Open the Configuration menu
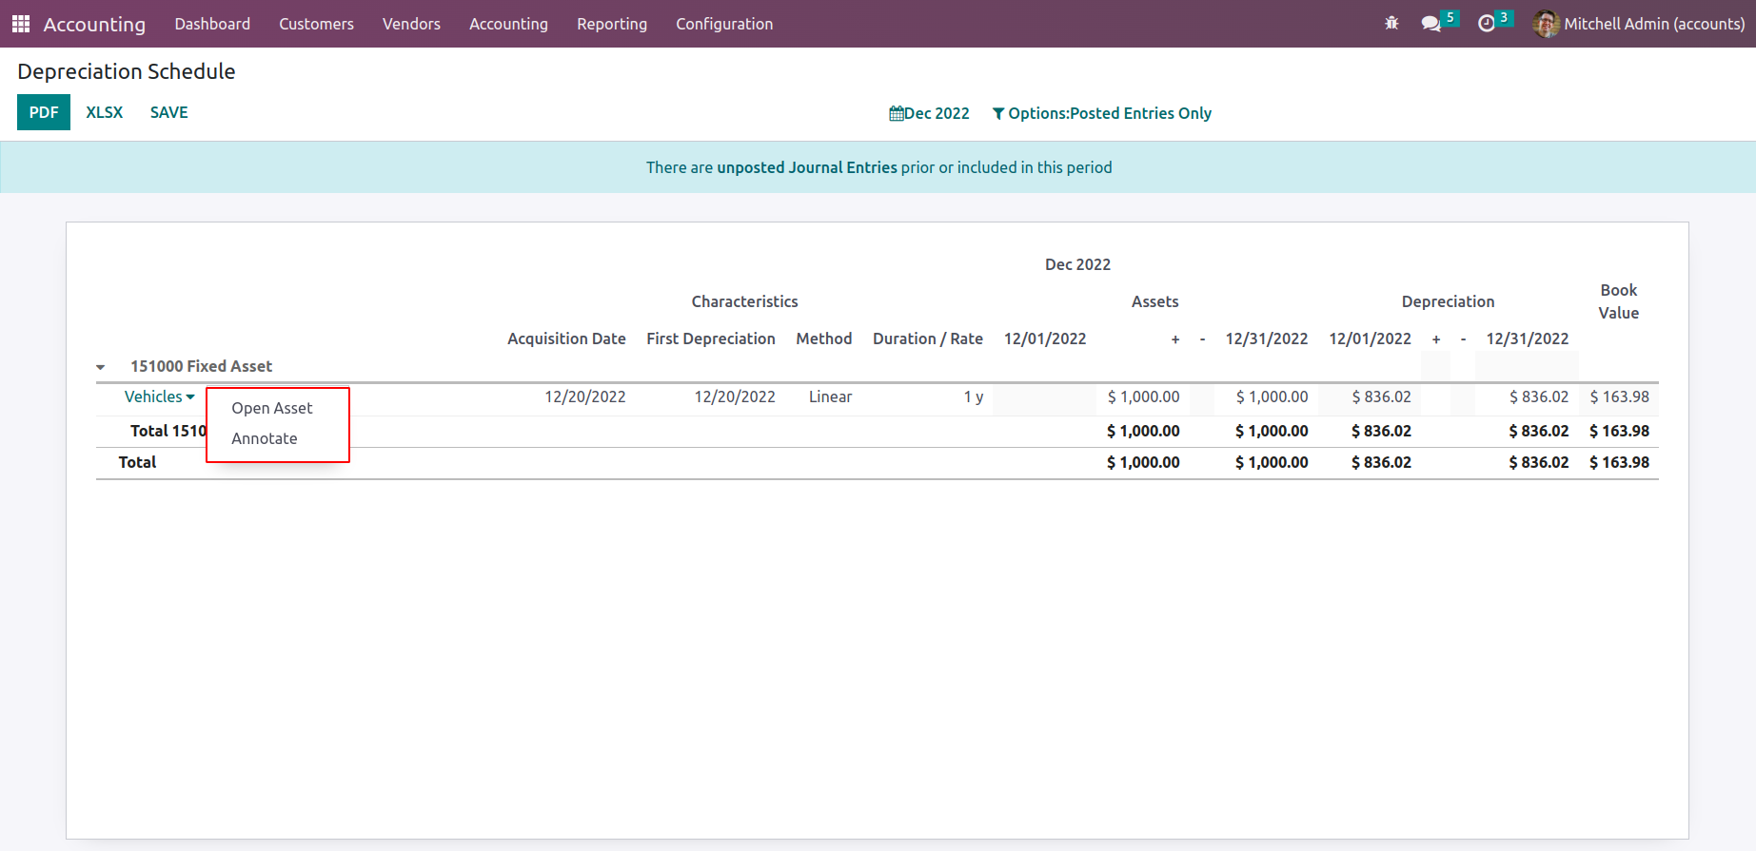 pyautogui.click(x=723, y=24)
